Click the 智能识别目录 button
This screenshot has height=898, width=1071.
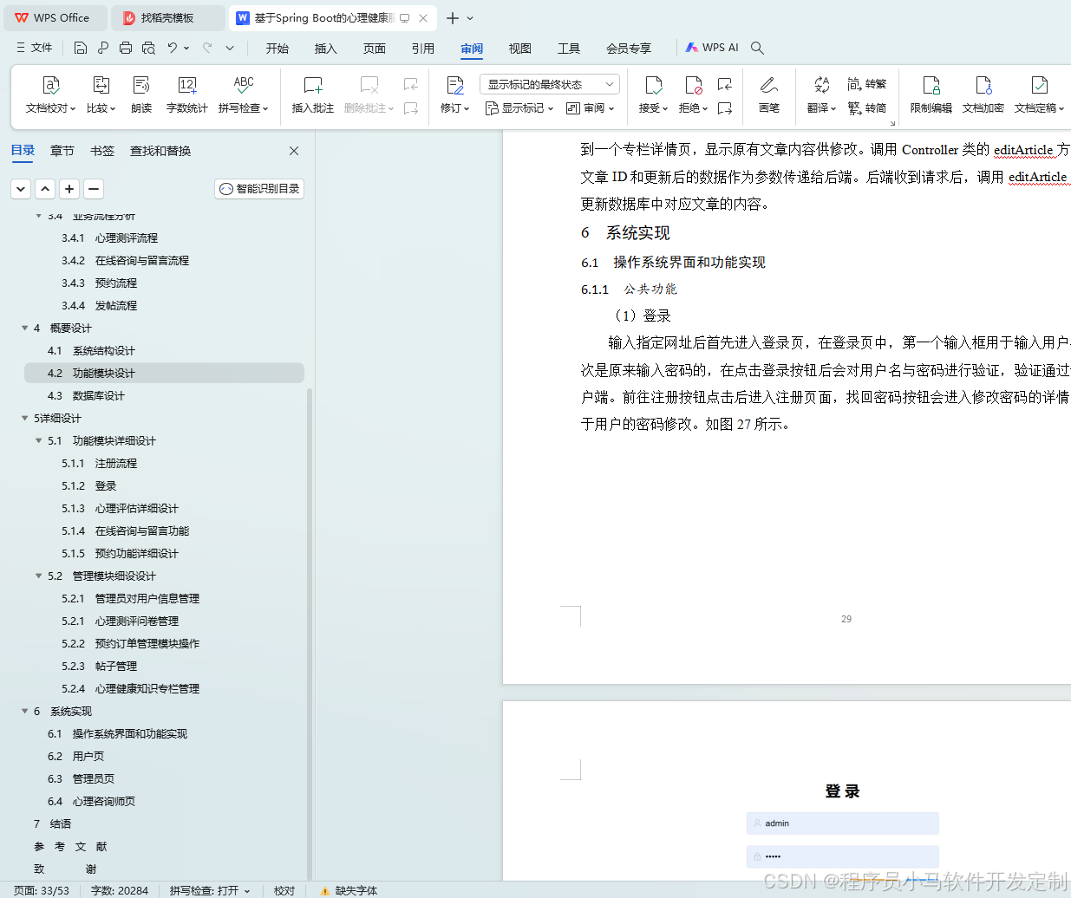[258, 188]
